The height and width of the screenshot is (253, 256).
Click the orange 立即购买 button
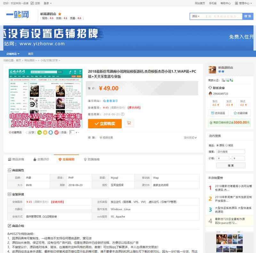pyautogui.click(x=105, y=123)
